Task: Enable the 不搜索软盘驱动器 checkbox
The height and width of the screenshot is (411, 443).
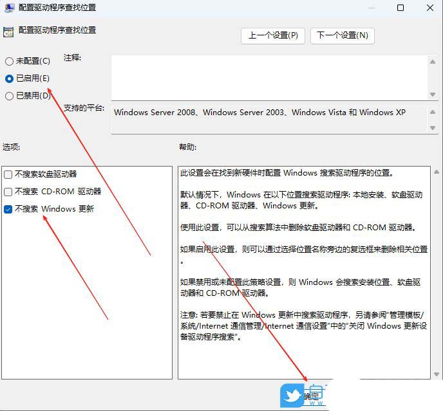Action: [x=8, y=174]
